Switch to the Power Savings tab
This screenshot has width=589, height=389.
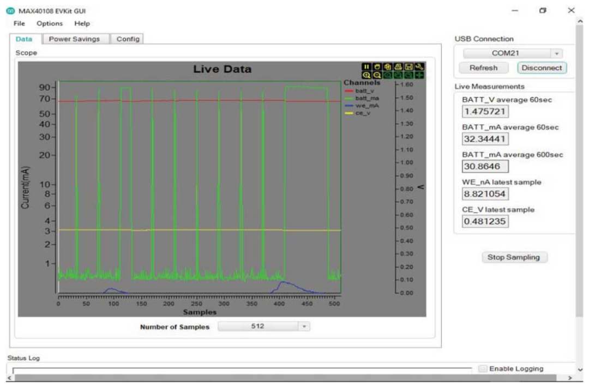[74, 39]
